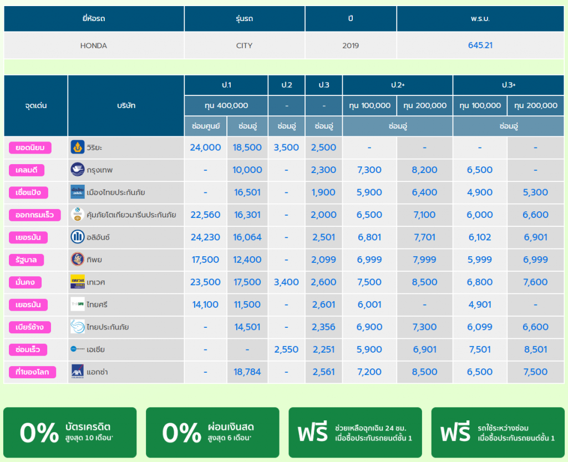Click the Tokio Marine insurance logo

tap(78, 215)
